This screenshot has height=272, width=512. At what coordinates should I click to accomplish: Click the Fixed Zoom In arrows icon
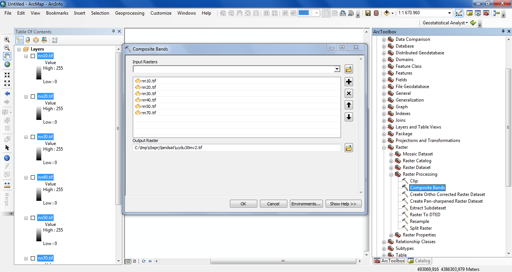[x=7, y=75]
